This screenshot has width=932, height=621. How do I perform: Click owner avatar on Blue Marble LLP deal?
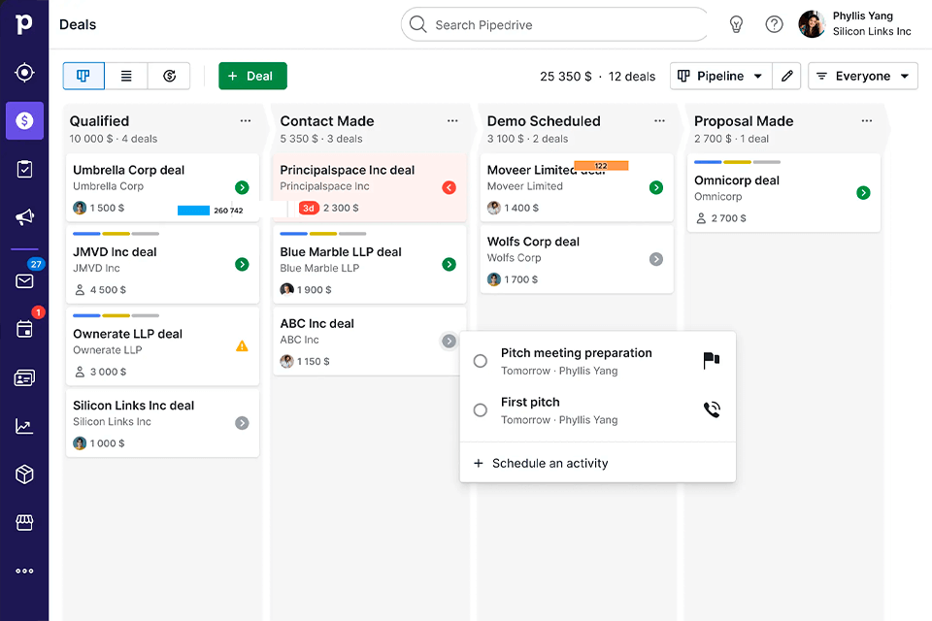tap(287, 289)
